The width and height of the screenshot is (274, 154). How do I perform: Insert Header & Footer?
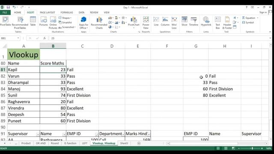227,23
